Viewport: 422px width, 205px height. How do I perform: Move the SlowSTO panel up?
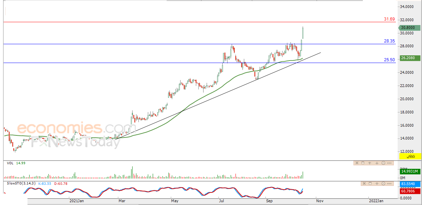point(377,183)
